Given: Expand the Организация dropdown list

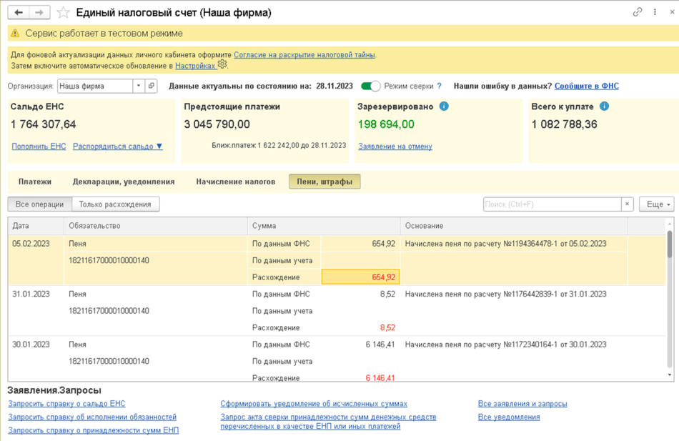Looking at the screenshot, I should click(138, 86).
